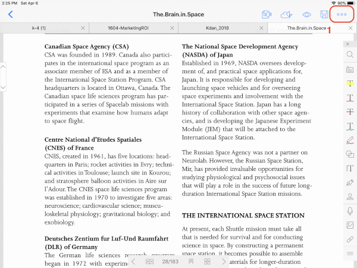Open the book view mode icon
This screenshot has width=357, height=268.
(149, 261)
